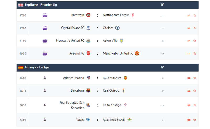Click swap arrows icon on Atletico Madrid row

click(189, 78)
